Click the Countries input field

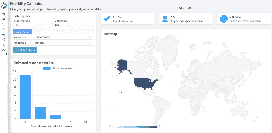[x=74, y=25]
